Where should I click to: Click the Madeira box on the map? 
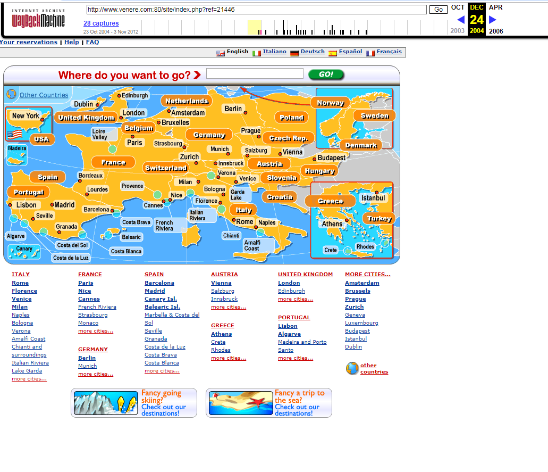(17, 155)
